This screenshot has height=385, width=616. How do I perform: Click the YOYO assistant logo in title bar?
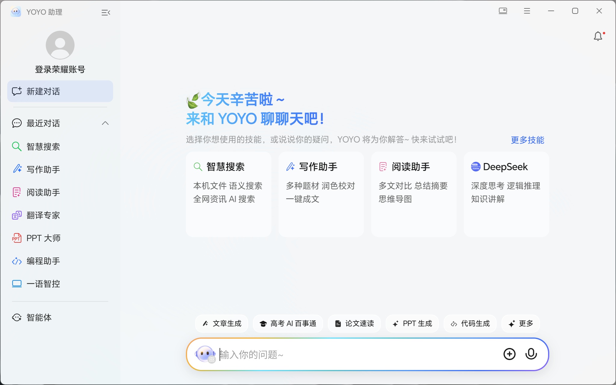[16, 12]
